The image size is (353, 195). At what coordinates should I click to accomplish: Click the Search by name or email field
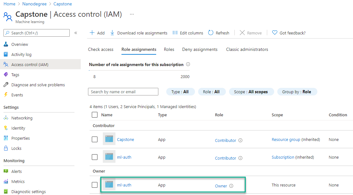(123, 92)
